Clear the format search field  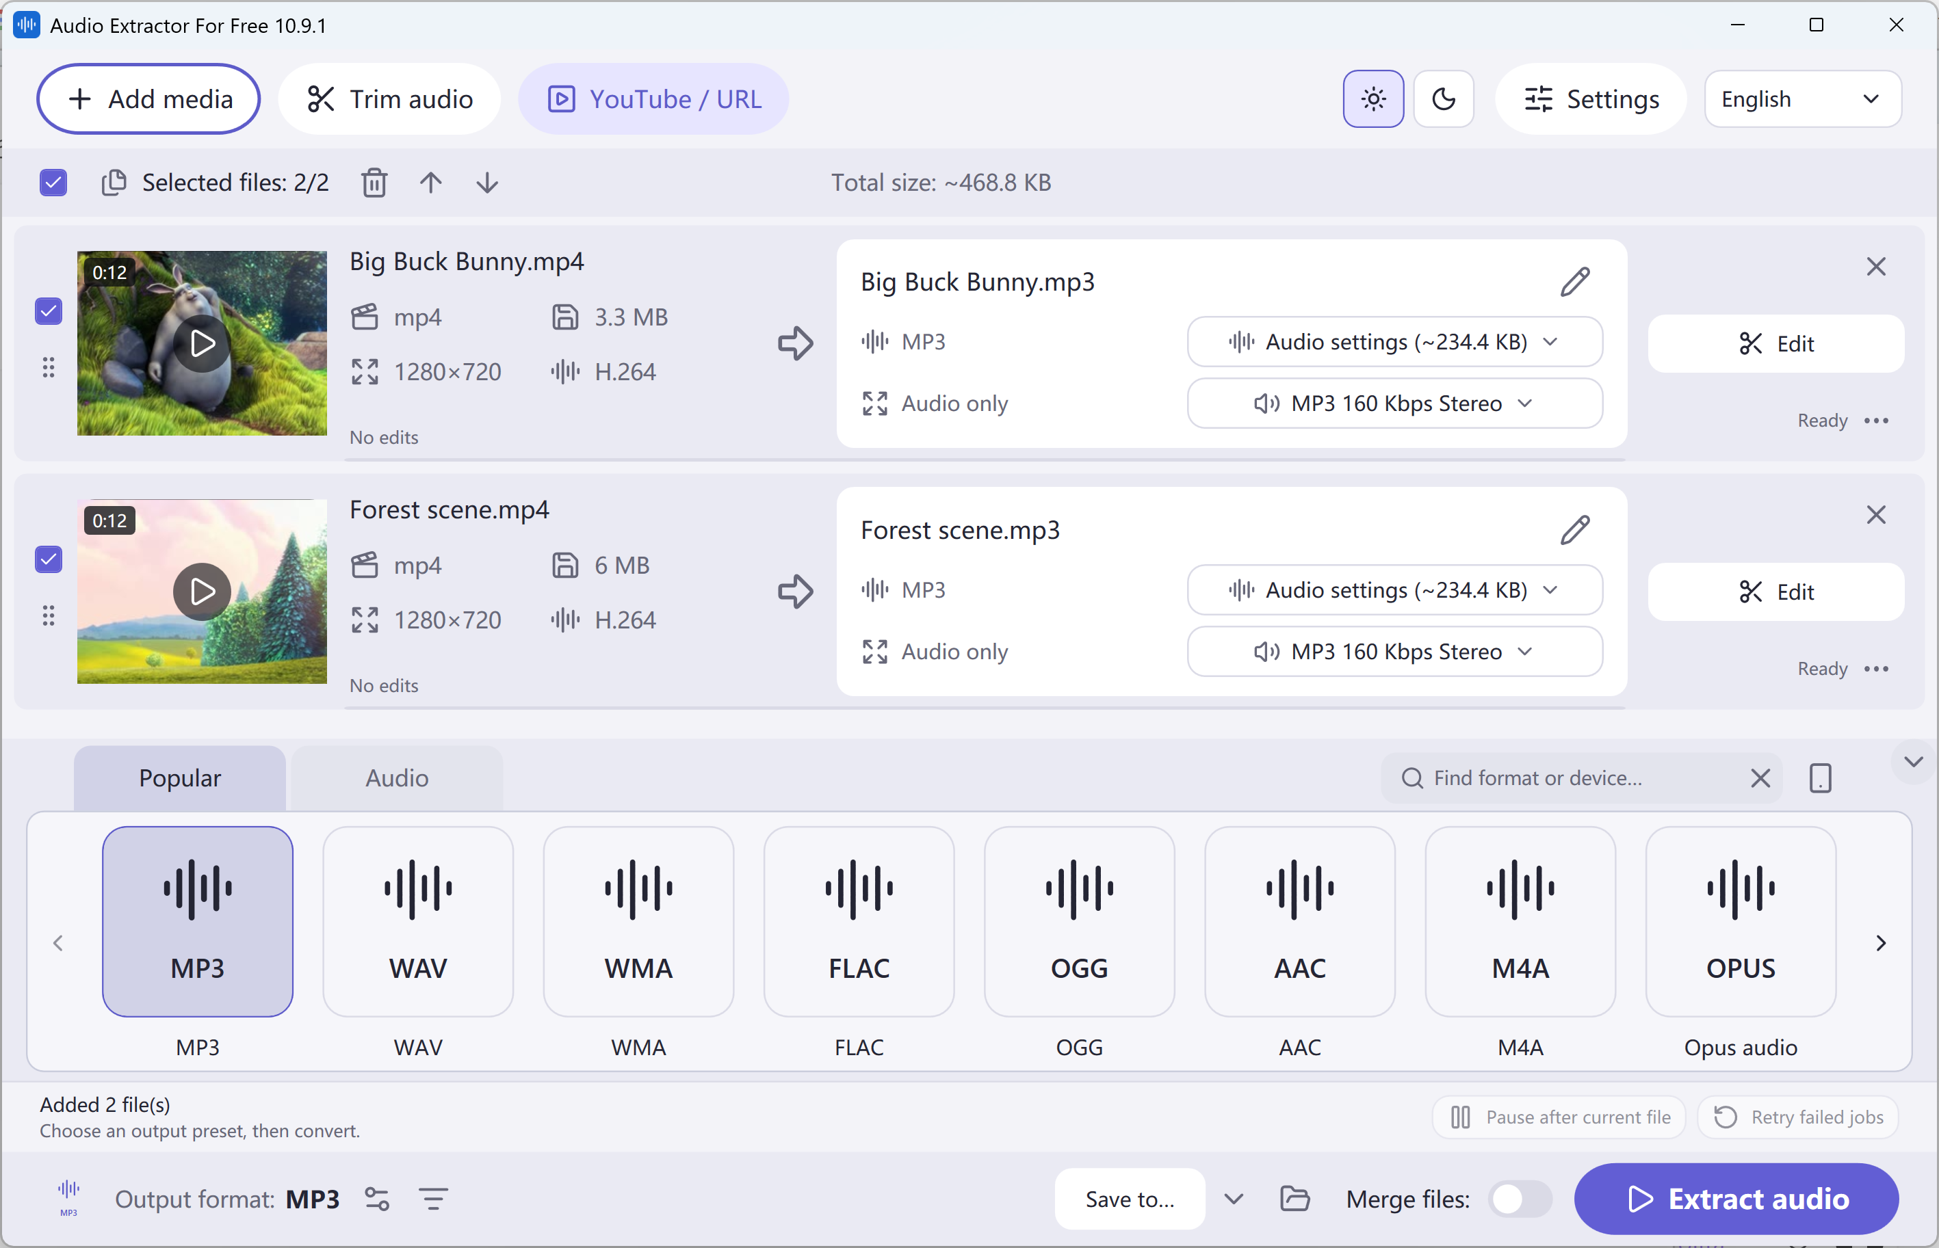click(1760, 778)
